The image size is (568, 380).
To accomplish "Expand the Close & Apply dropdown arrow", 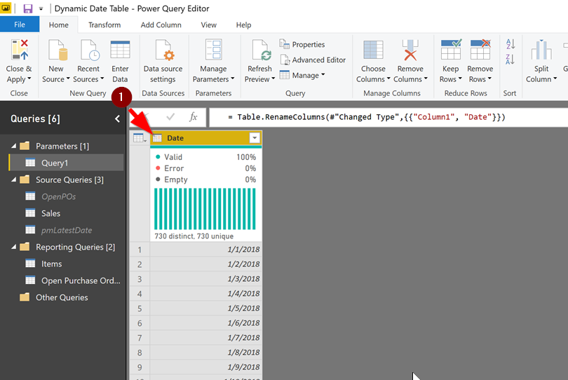I will click(29, 79).
